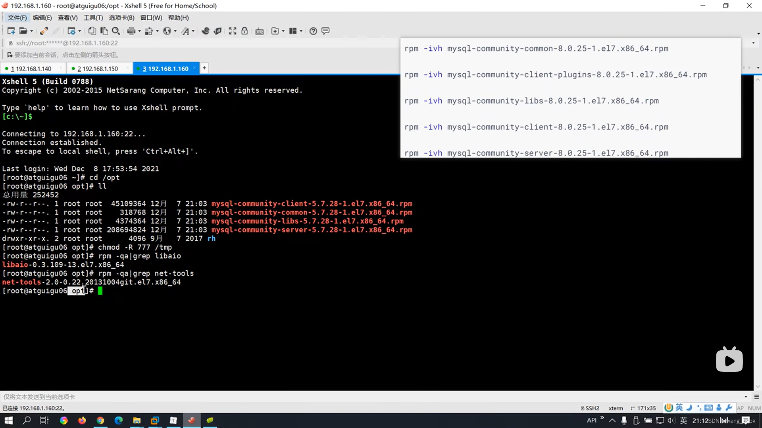The image size is (762, 428).
Task: Add a new tab with plus button
Action: point(204,68)
